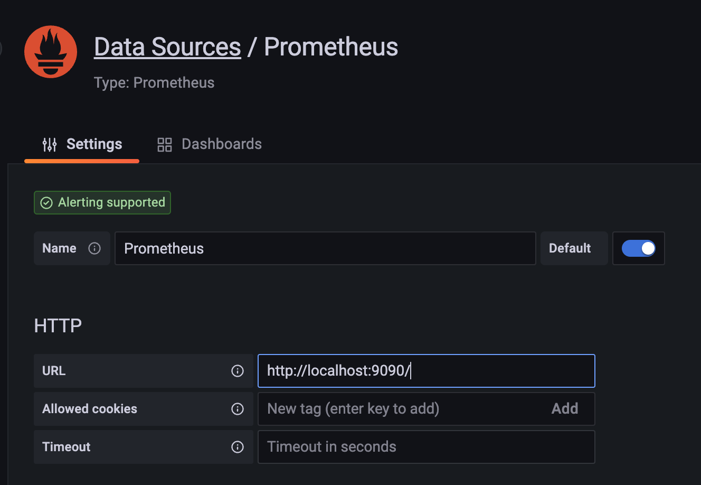Click the URL field with localhost:9090
Image resolution: width=701 pixels, height=485 pixels.
pyautogui.click(x=427, y=371)
